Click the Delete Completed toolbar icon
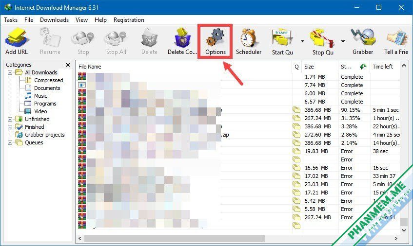The image size is (413, 246). 182,37
